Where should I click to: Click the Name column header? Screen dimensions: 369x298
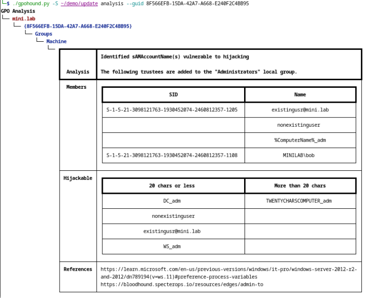tap(300, 95)
